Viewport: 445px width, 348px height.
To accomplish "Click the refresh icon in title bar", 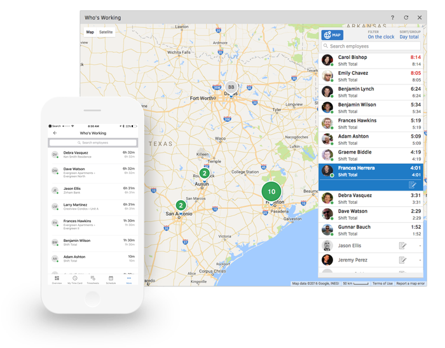I will 406,18.
